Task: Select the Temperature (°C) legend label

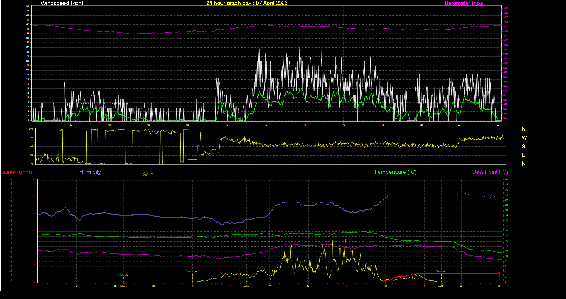Action: pyautogui.click(x=395, y=172)
